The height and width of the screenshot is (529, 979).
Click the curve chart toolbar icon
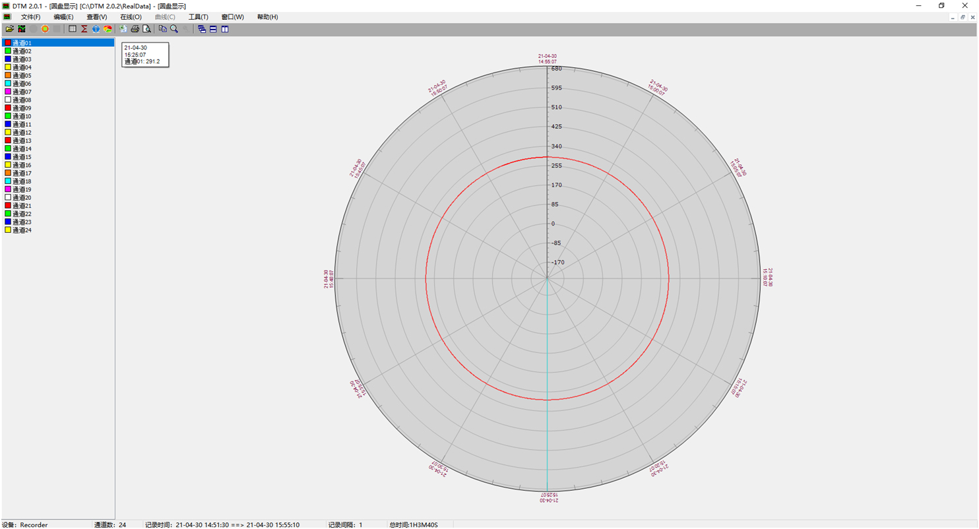point(22,29)
